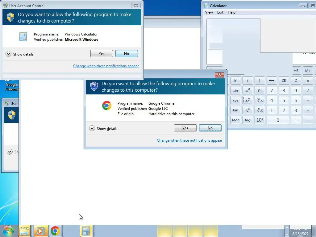Click the M+ memory add key
The height and width of the screenshot is (237, 316).
[x=308, y=71]
